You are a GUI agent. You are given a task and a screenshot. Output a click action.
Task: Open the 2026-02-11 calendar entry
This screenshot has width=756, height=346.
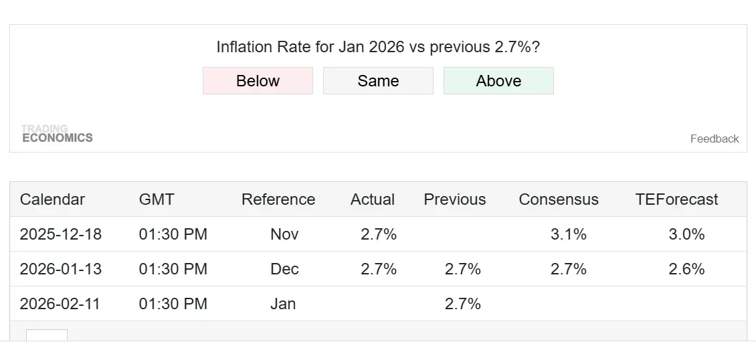(60, 304)
